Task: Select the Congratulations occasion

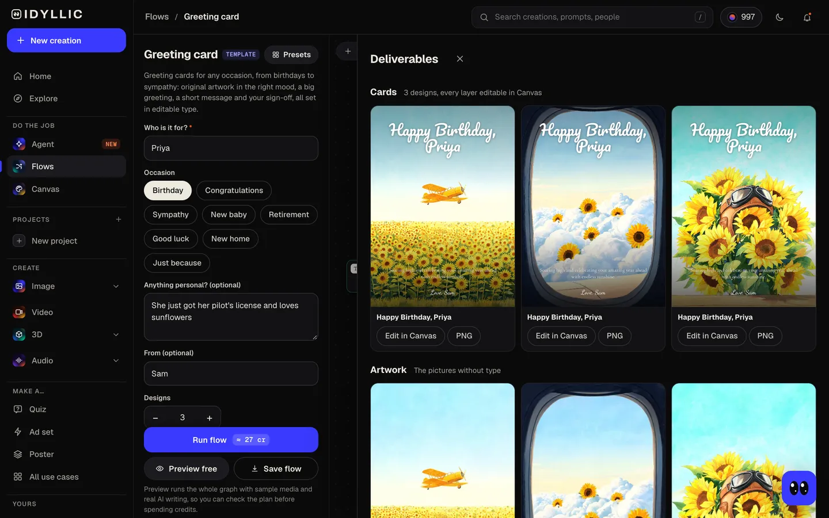Action: click(234, 191)
